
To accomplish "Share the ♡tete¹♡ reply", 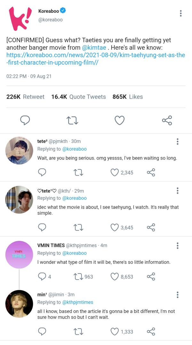I will tap(151, 227).
